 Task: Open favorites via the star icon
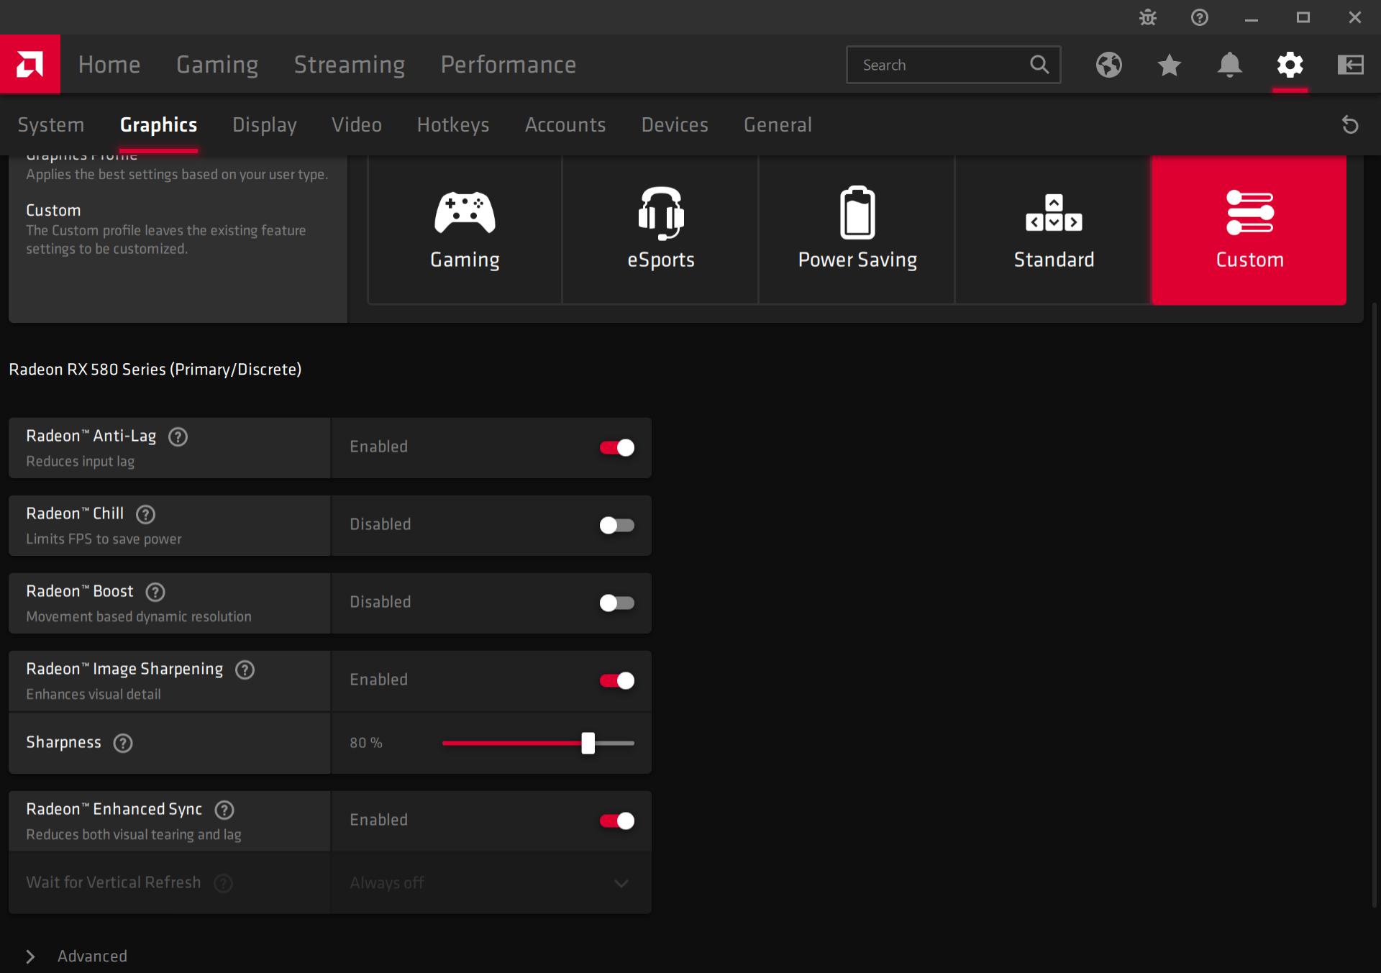pyautogui.click(x=1169, y=65)
